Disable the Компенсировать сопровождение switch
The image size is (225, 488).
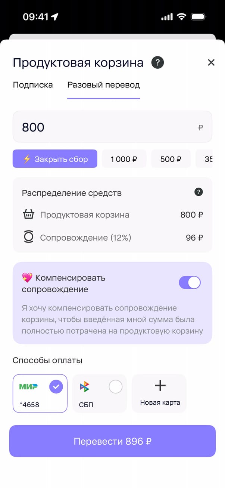(190, 282)
